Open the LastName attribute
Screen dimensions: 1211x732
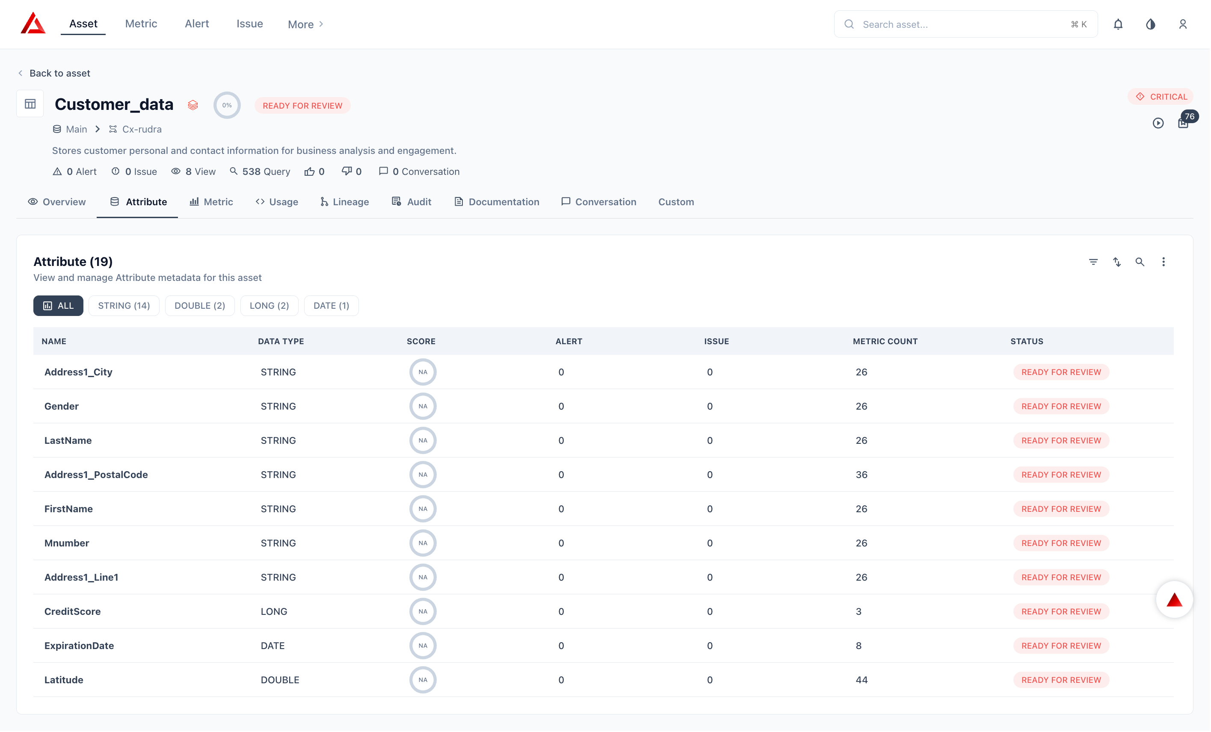(x=68, y=441)
